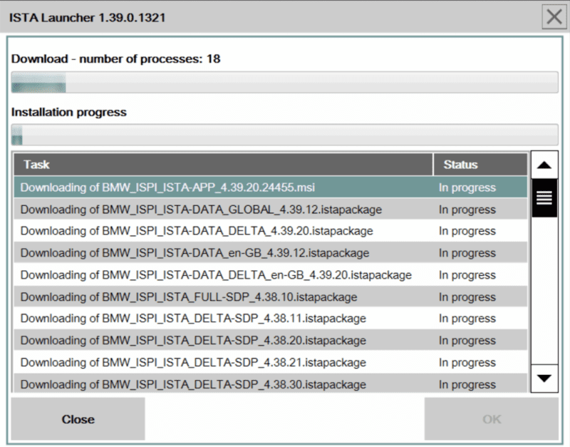This screenshot has width=570, height=447.
Task: Click the In progress status of DATA_GLOBAL row
Action: [x=467, y=210]
